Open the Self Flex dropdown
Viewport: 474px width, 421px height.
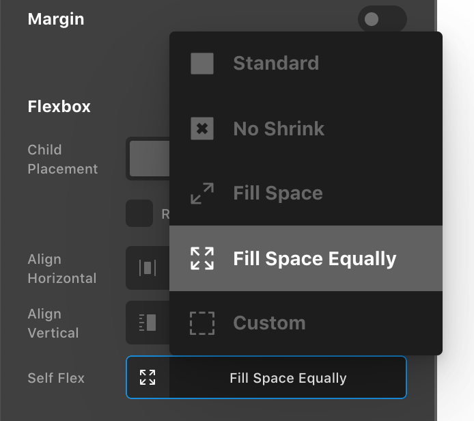[x=266, y=377]
